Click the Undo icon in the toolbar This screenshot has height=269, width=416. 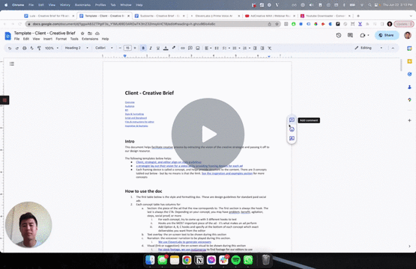[10, 48]
